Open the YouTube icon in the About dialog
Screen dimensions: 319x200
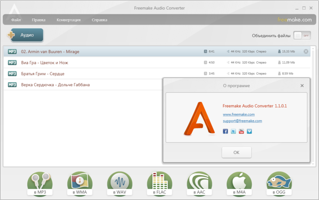(241, 131)
